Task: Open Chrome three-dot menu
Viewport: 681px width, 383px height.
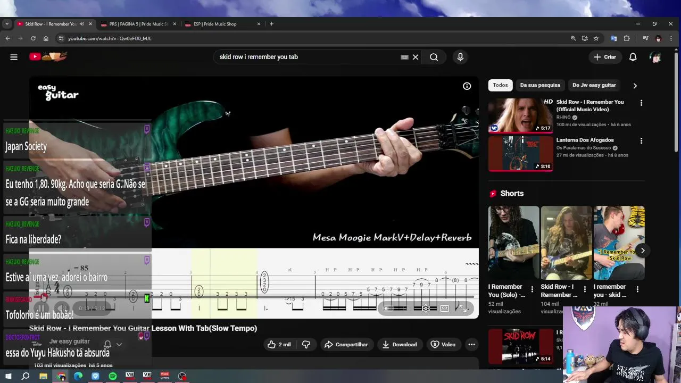Action: [x=671, y=38]
